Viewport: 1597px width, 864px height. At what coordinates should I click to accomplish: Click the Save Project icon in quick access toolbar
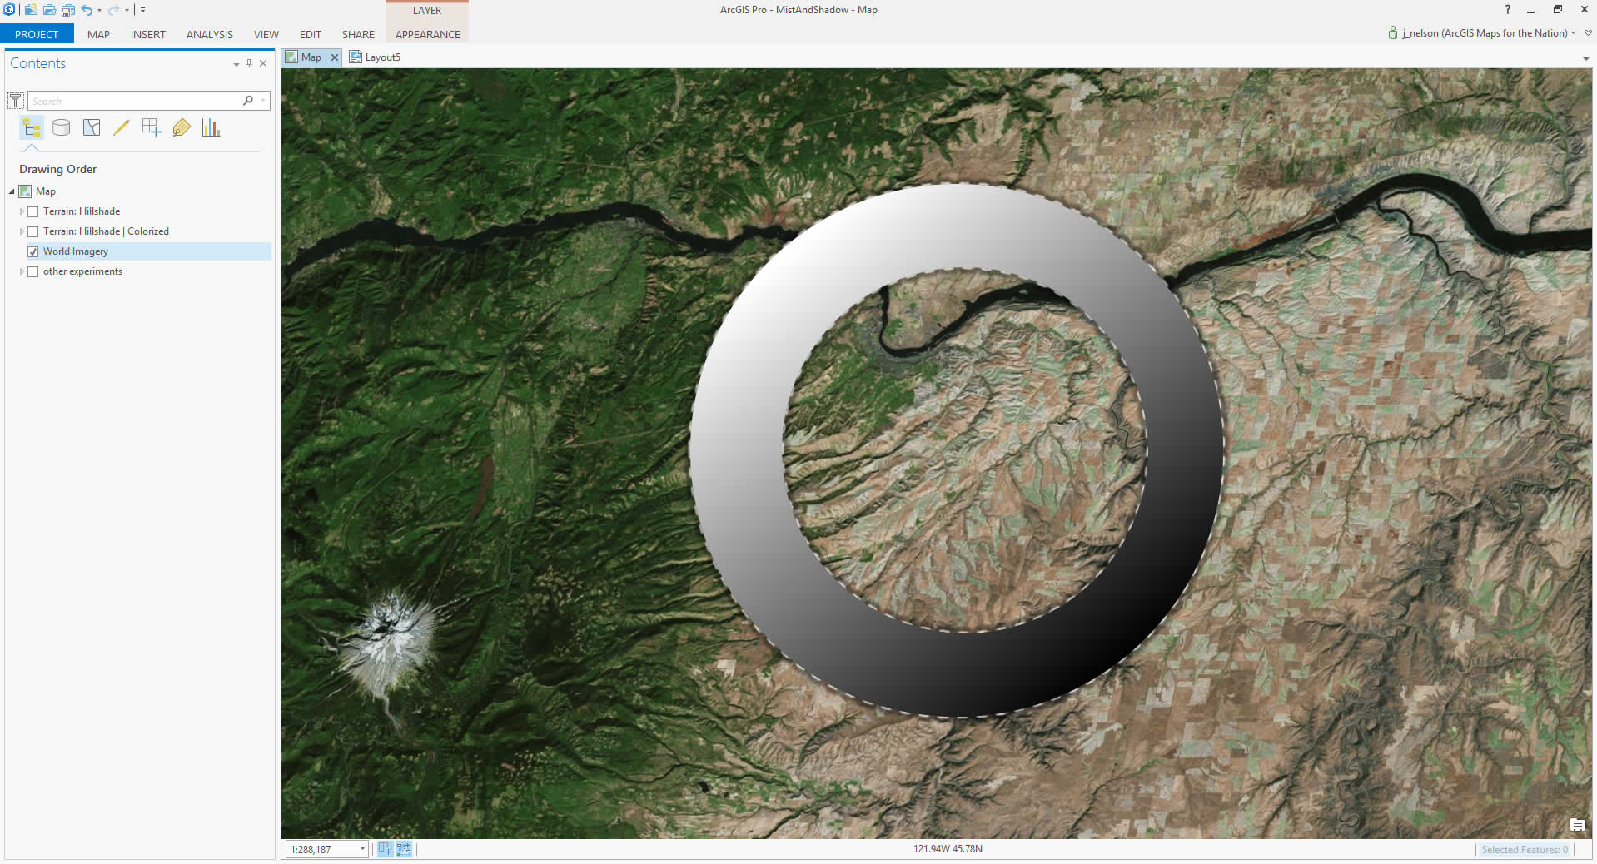[68, 10]
